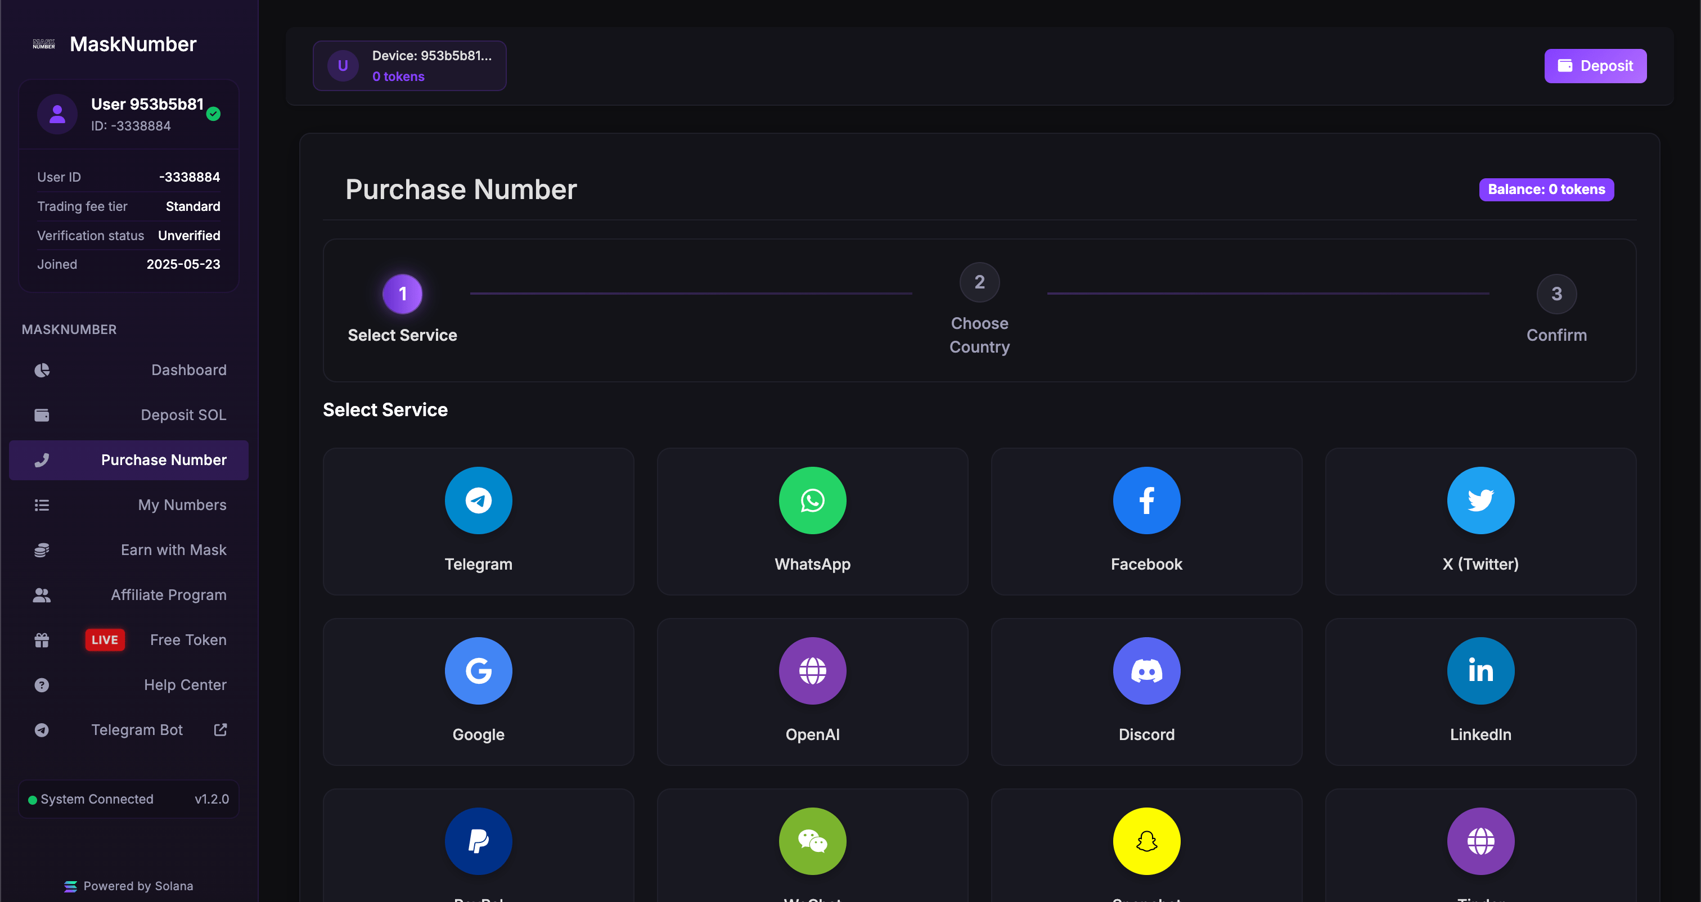Click the Powered by Solana text
This screenshot has width=1701, height=902.
point(138,886)
